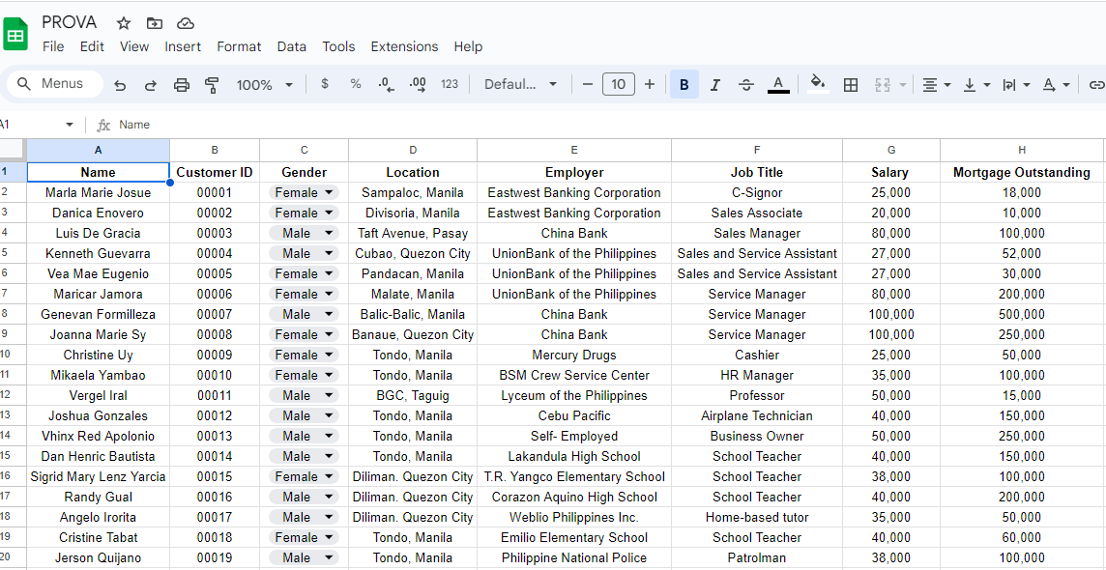Screen dimensions: 1106x570
Task: Open the Format menu
Action: (239, 46)
